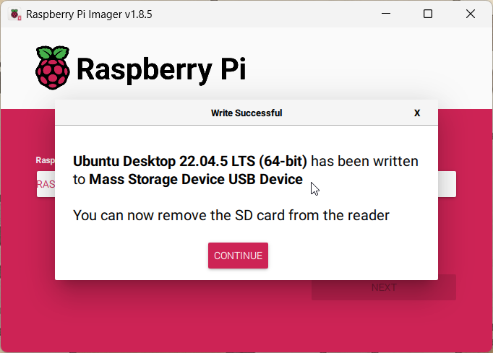Maximize the Raspberry Pi Imager window
The width and height of the screenshot is (493, 353).
point(428,14)
